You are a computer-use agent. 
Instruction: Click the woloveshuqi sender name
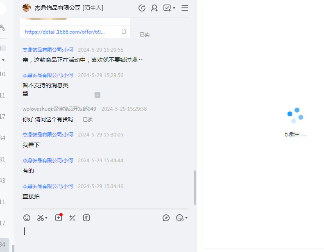click(59, 109)
